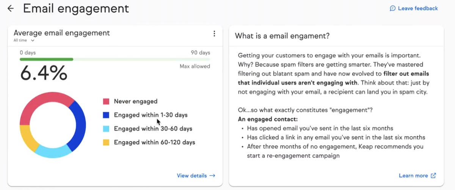Screen dimensions: 455x190
Task: Open the three-dot menu on engagement card
Action: pos(214,34)
